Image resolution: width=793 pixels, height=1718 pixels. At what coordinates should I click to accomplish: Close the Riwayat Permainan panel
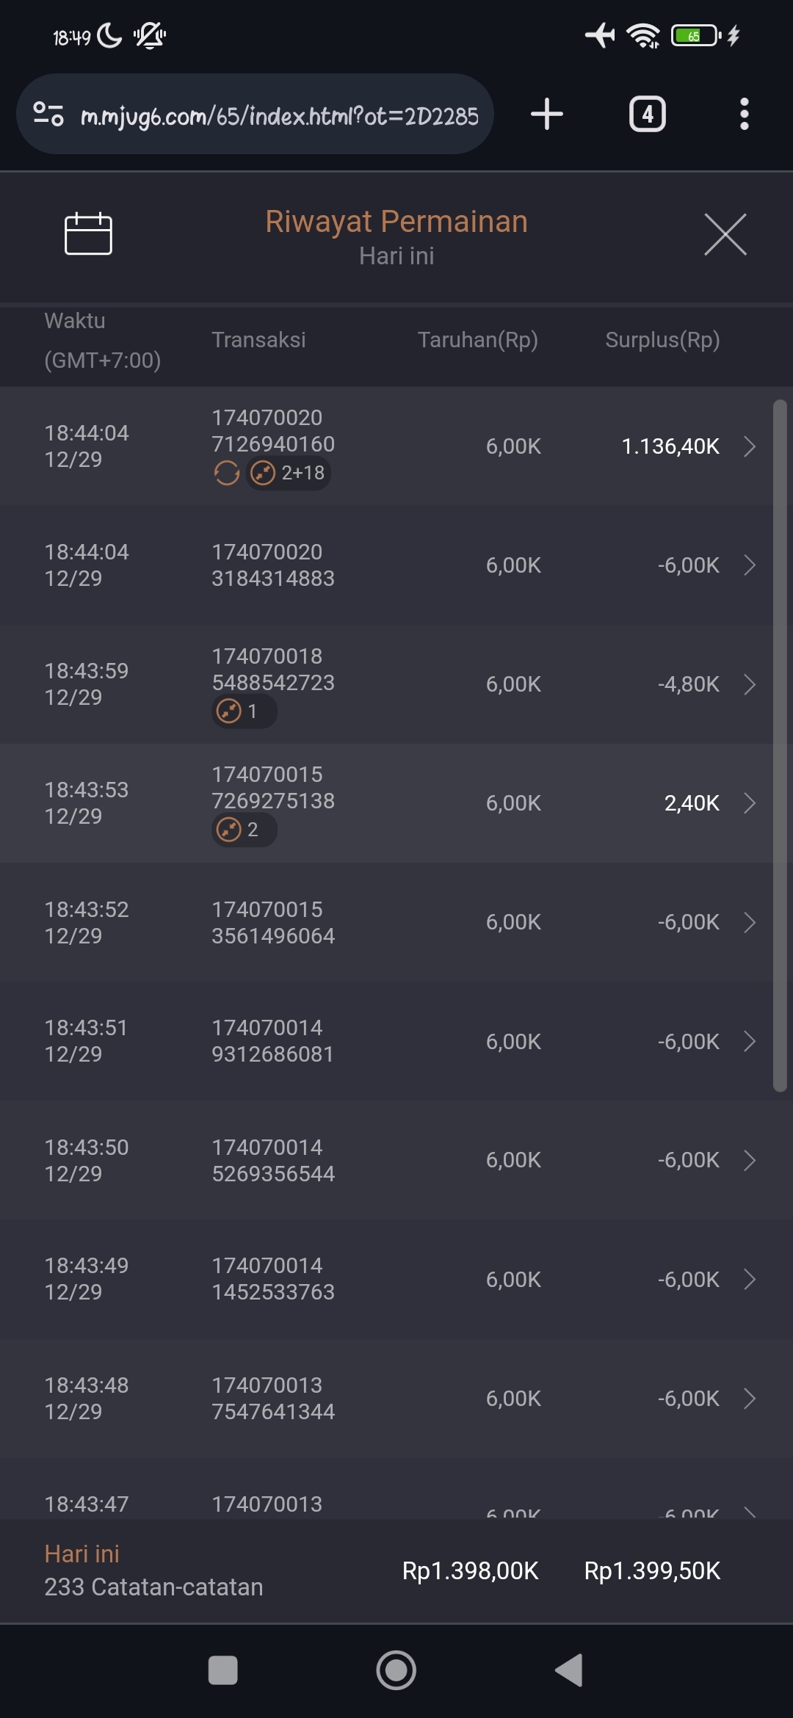point(725,235)
